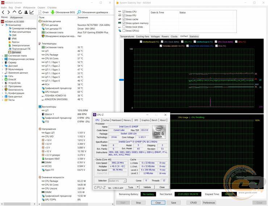
Task: Click the Мультимедиа icon in the tree
Action: (6, 70)
